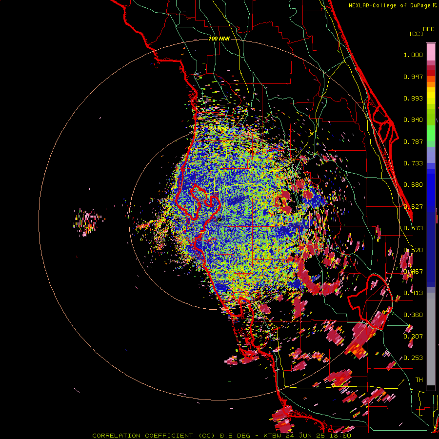Click the KTBW 24 JUN 25 18:00 timestamp
The width and height of the screenshot is (439, 439).
(x=307, y=436)
